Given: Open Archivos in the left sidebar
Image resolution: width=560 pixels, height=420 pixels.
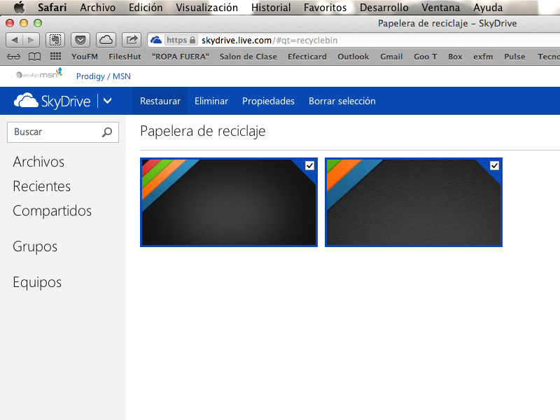Looking at the screenshot, I should [x=38, y=162].
